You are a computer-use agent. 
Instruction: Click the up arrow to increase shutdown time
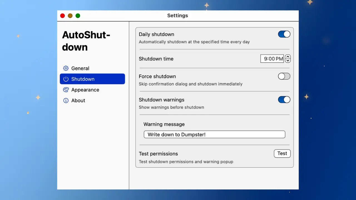288,57
